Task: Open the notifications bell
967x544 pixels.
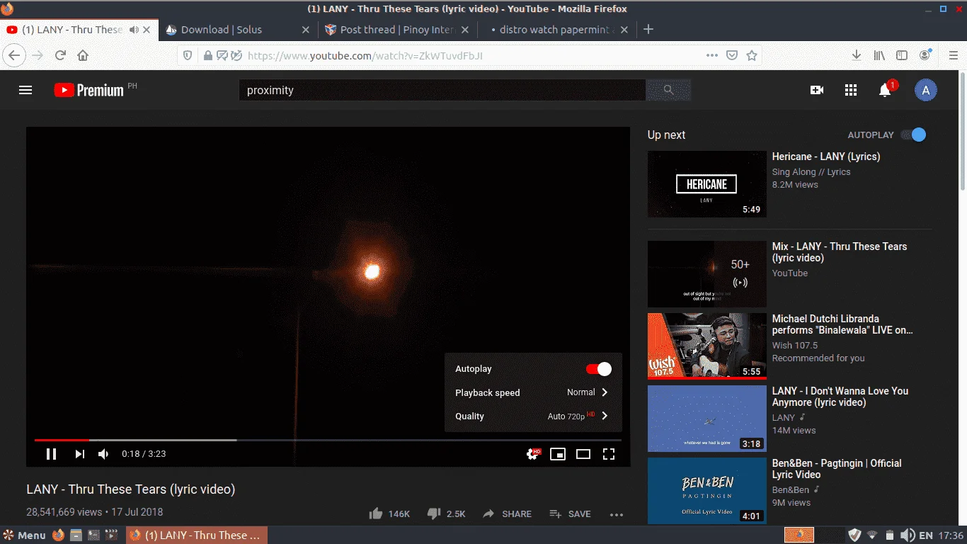Action: (885, 90)
